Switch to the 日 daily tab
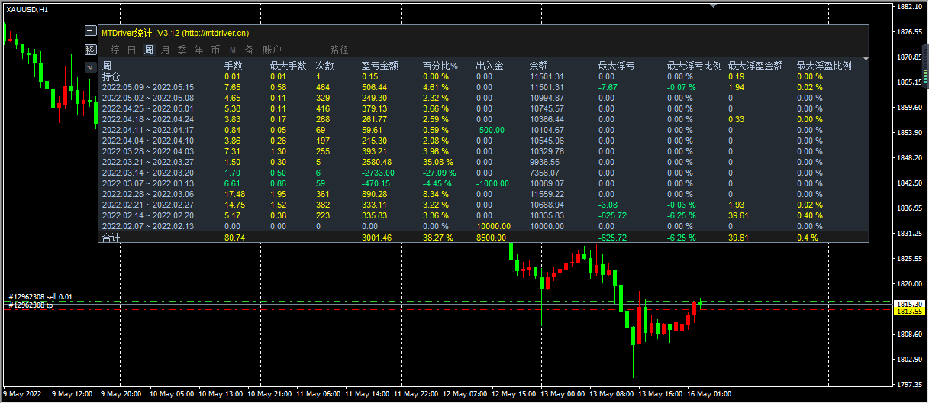 coord(132,50)
